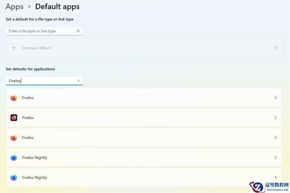This screenshot has height=193, width=290.
Task: Click the chevron on the first Firefox Nightly row
Action: coord(275,158)
